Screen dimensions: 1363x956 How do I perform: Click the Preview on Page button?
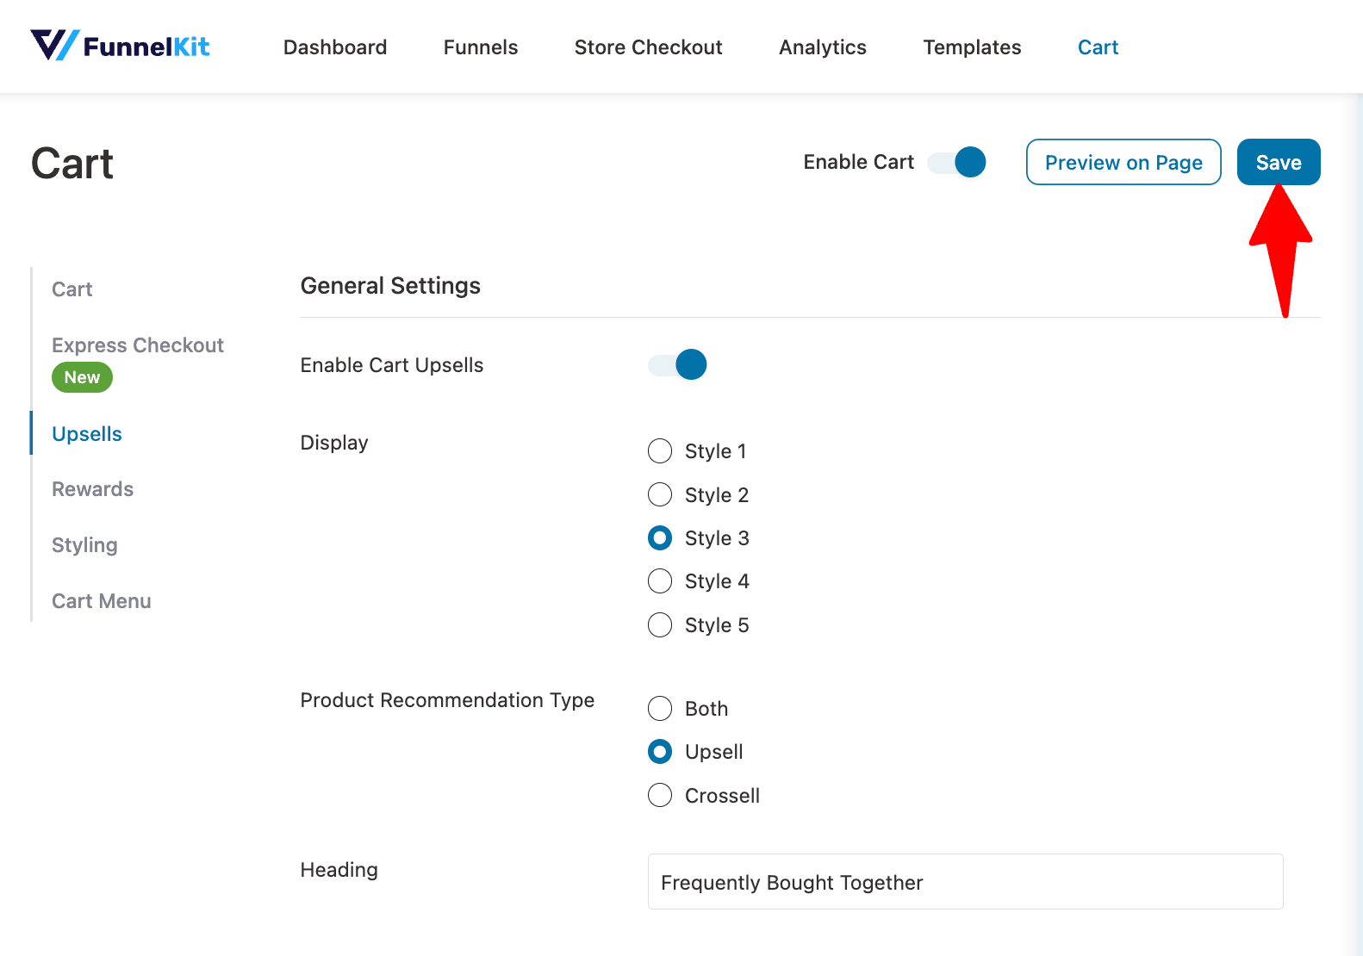(x=1123, y=162)
